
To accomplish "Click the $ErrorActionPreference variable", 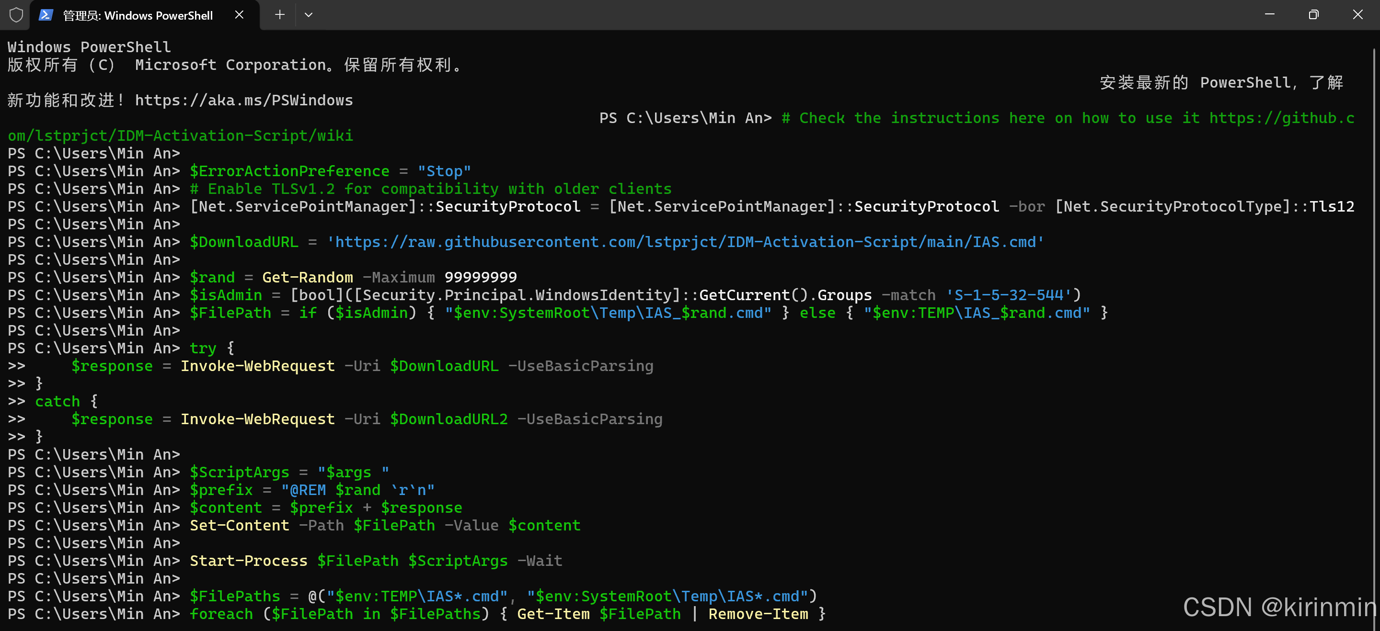I will point(289,171).
